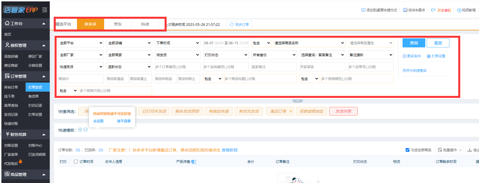Click the 多个订单编号 input field

177,67
